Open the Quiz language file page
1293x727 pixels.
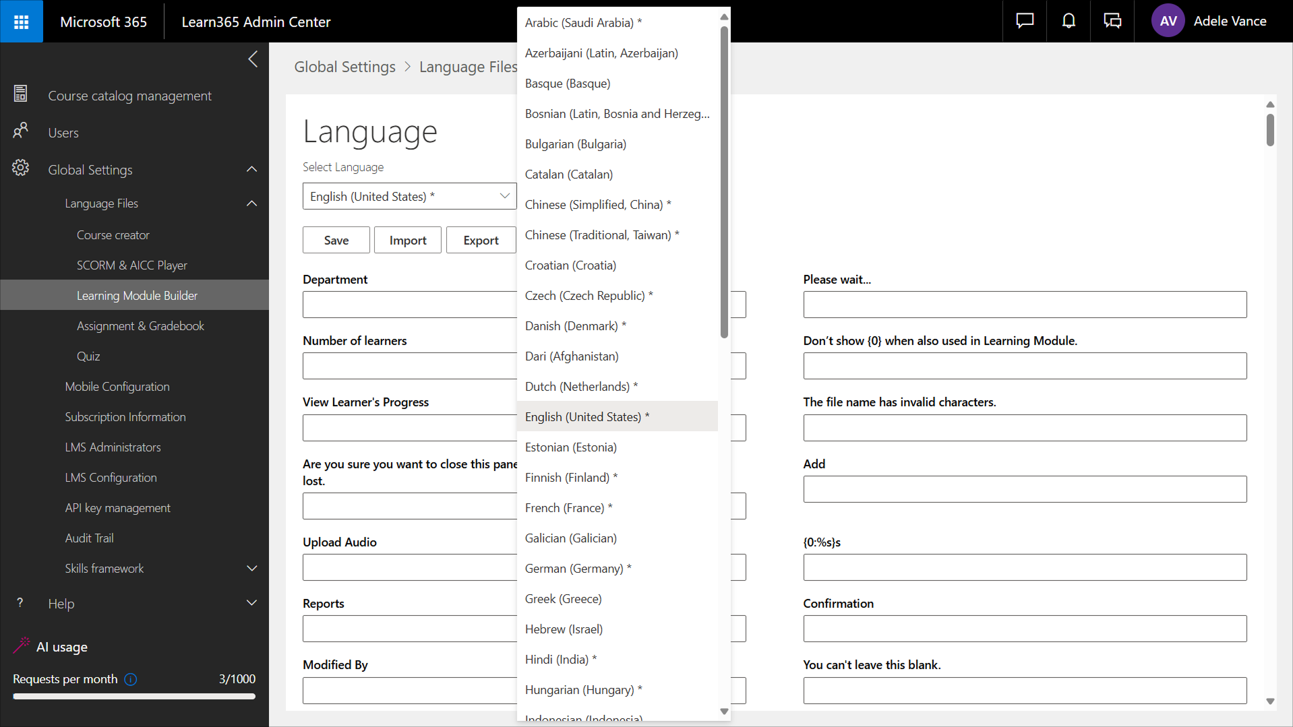tap(88, 356)
